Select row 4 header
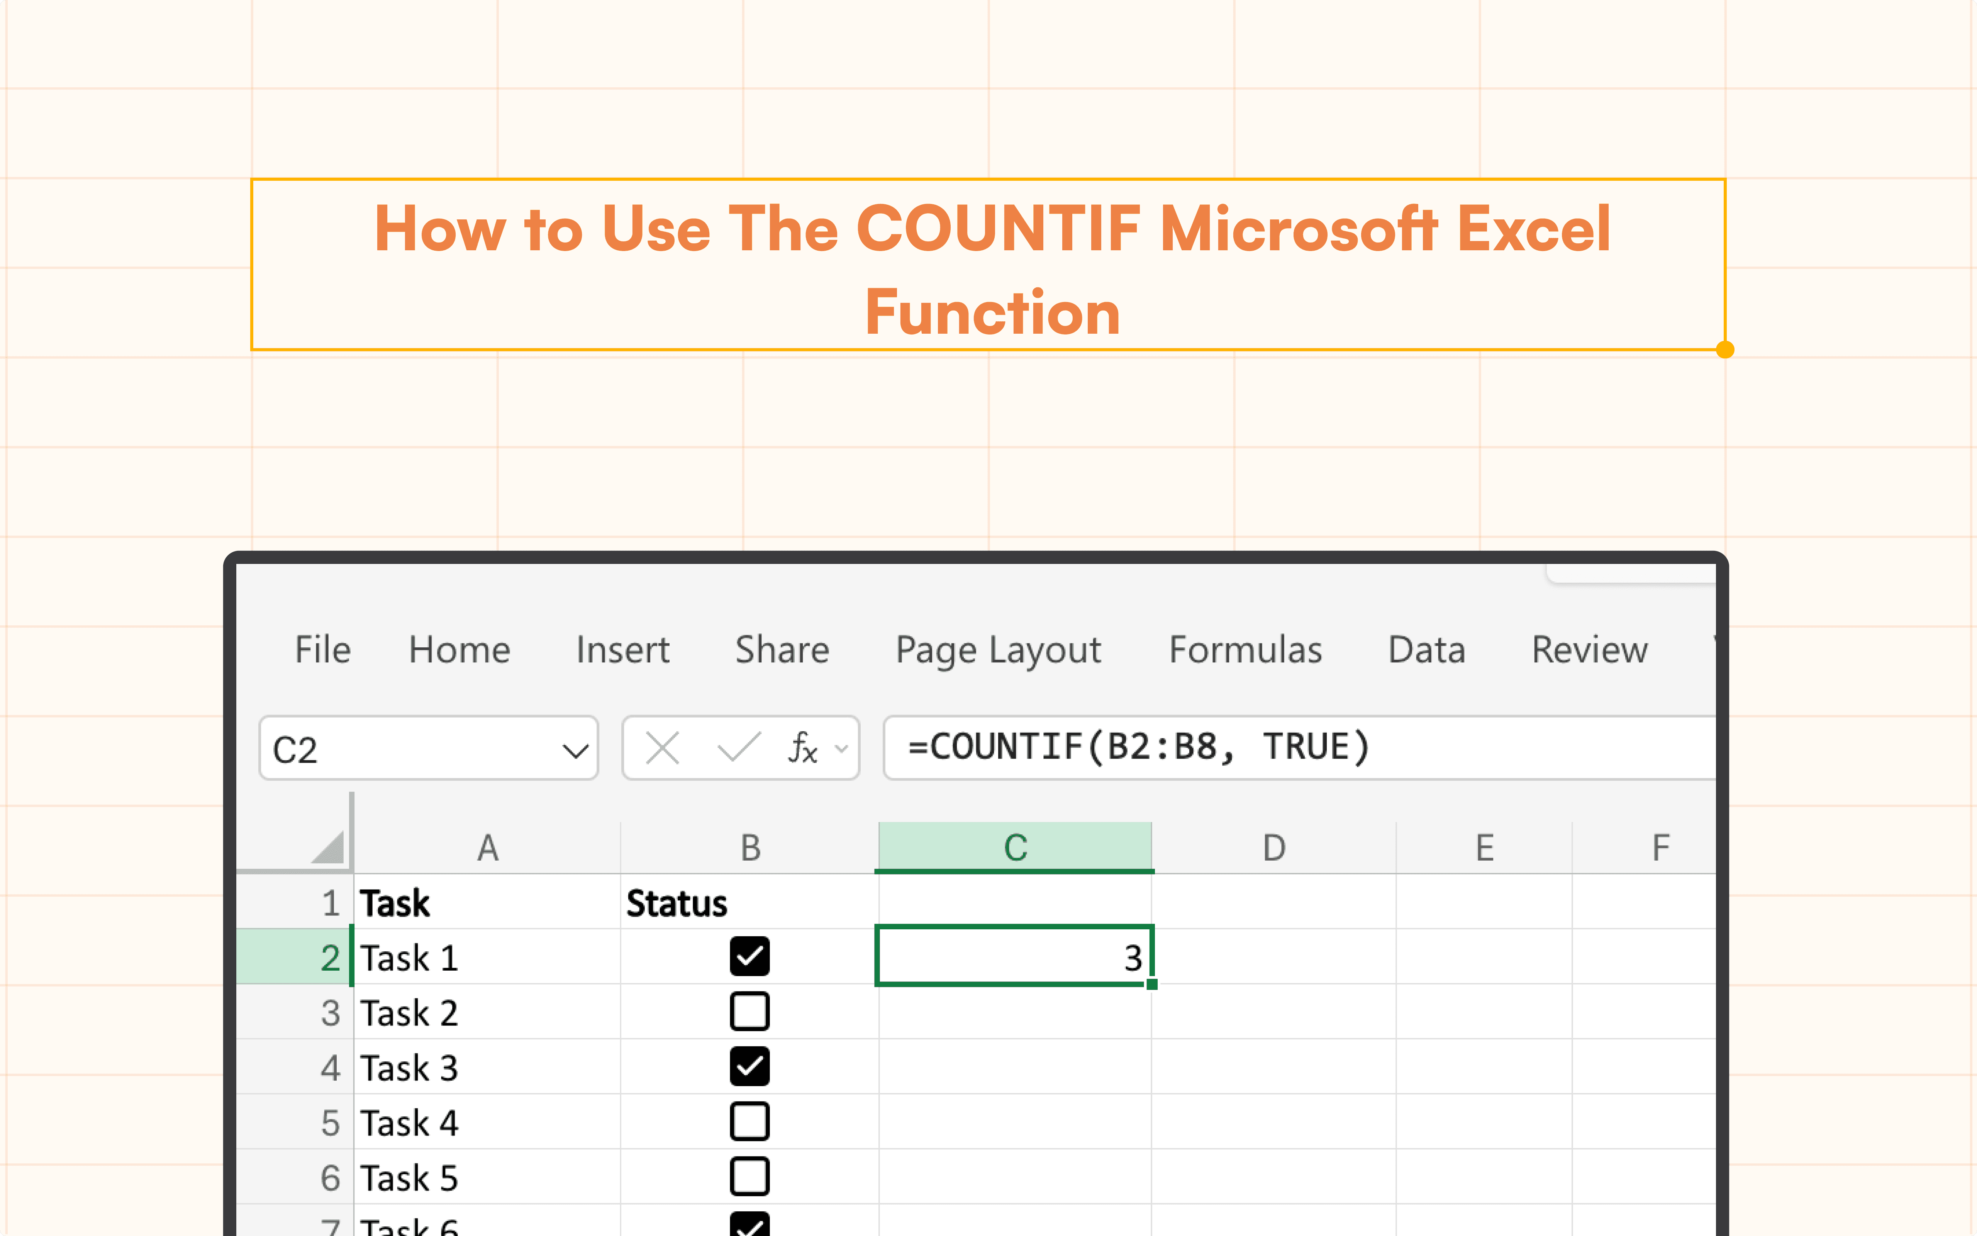The height and width of the screenshot is (1236, 1977). [295, 1067]
